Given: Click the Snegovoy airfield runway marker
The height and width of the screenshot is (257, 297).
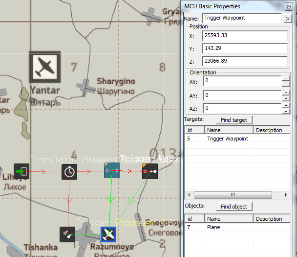Looking at the screenshot, I should coord(140,227).
